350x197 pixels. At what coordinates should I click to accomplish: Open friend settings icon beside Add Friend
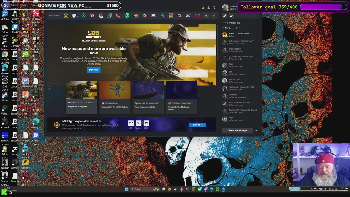pos(231,16)
